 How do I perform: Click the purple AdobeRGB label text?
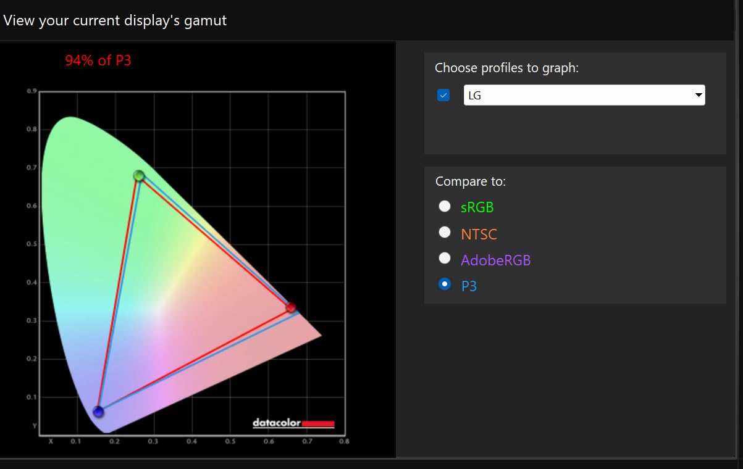coord(495,260)
